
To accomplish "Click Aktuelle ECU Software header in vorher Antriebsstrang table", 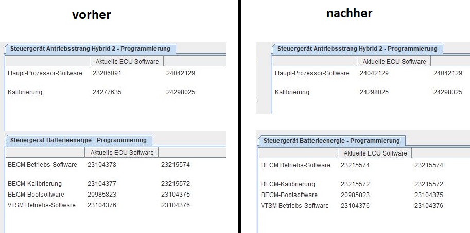I will coord(127,62).
